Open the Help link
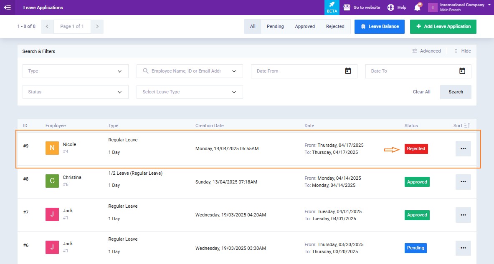This screenshot has width=494, height=264. click(x=402, y=7)
